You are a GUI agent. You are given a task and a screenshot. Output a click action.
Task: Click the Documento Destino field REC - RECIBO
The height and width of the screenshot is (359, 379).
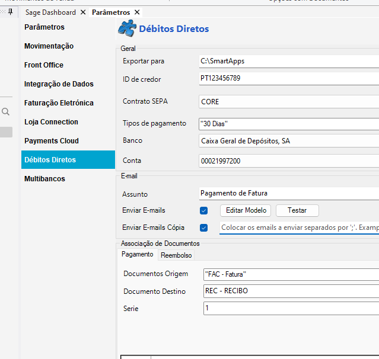291,291
